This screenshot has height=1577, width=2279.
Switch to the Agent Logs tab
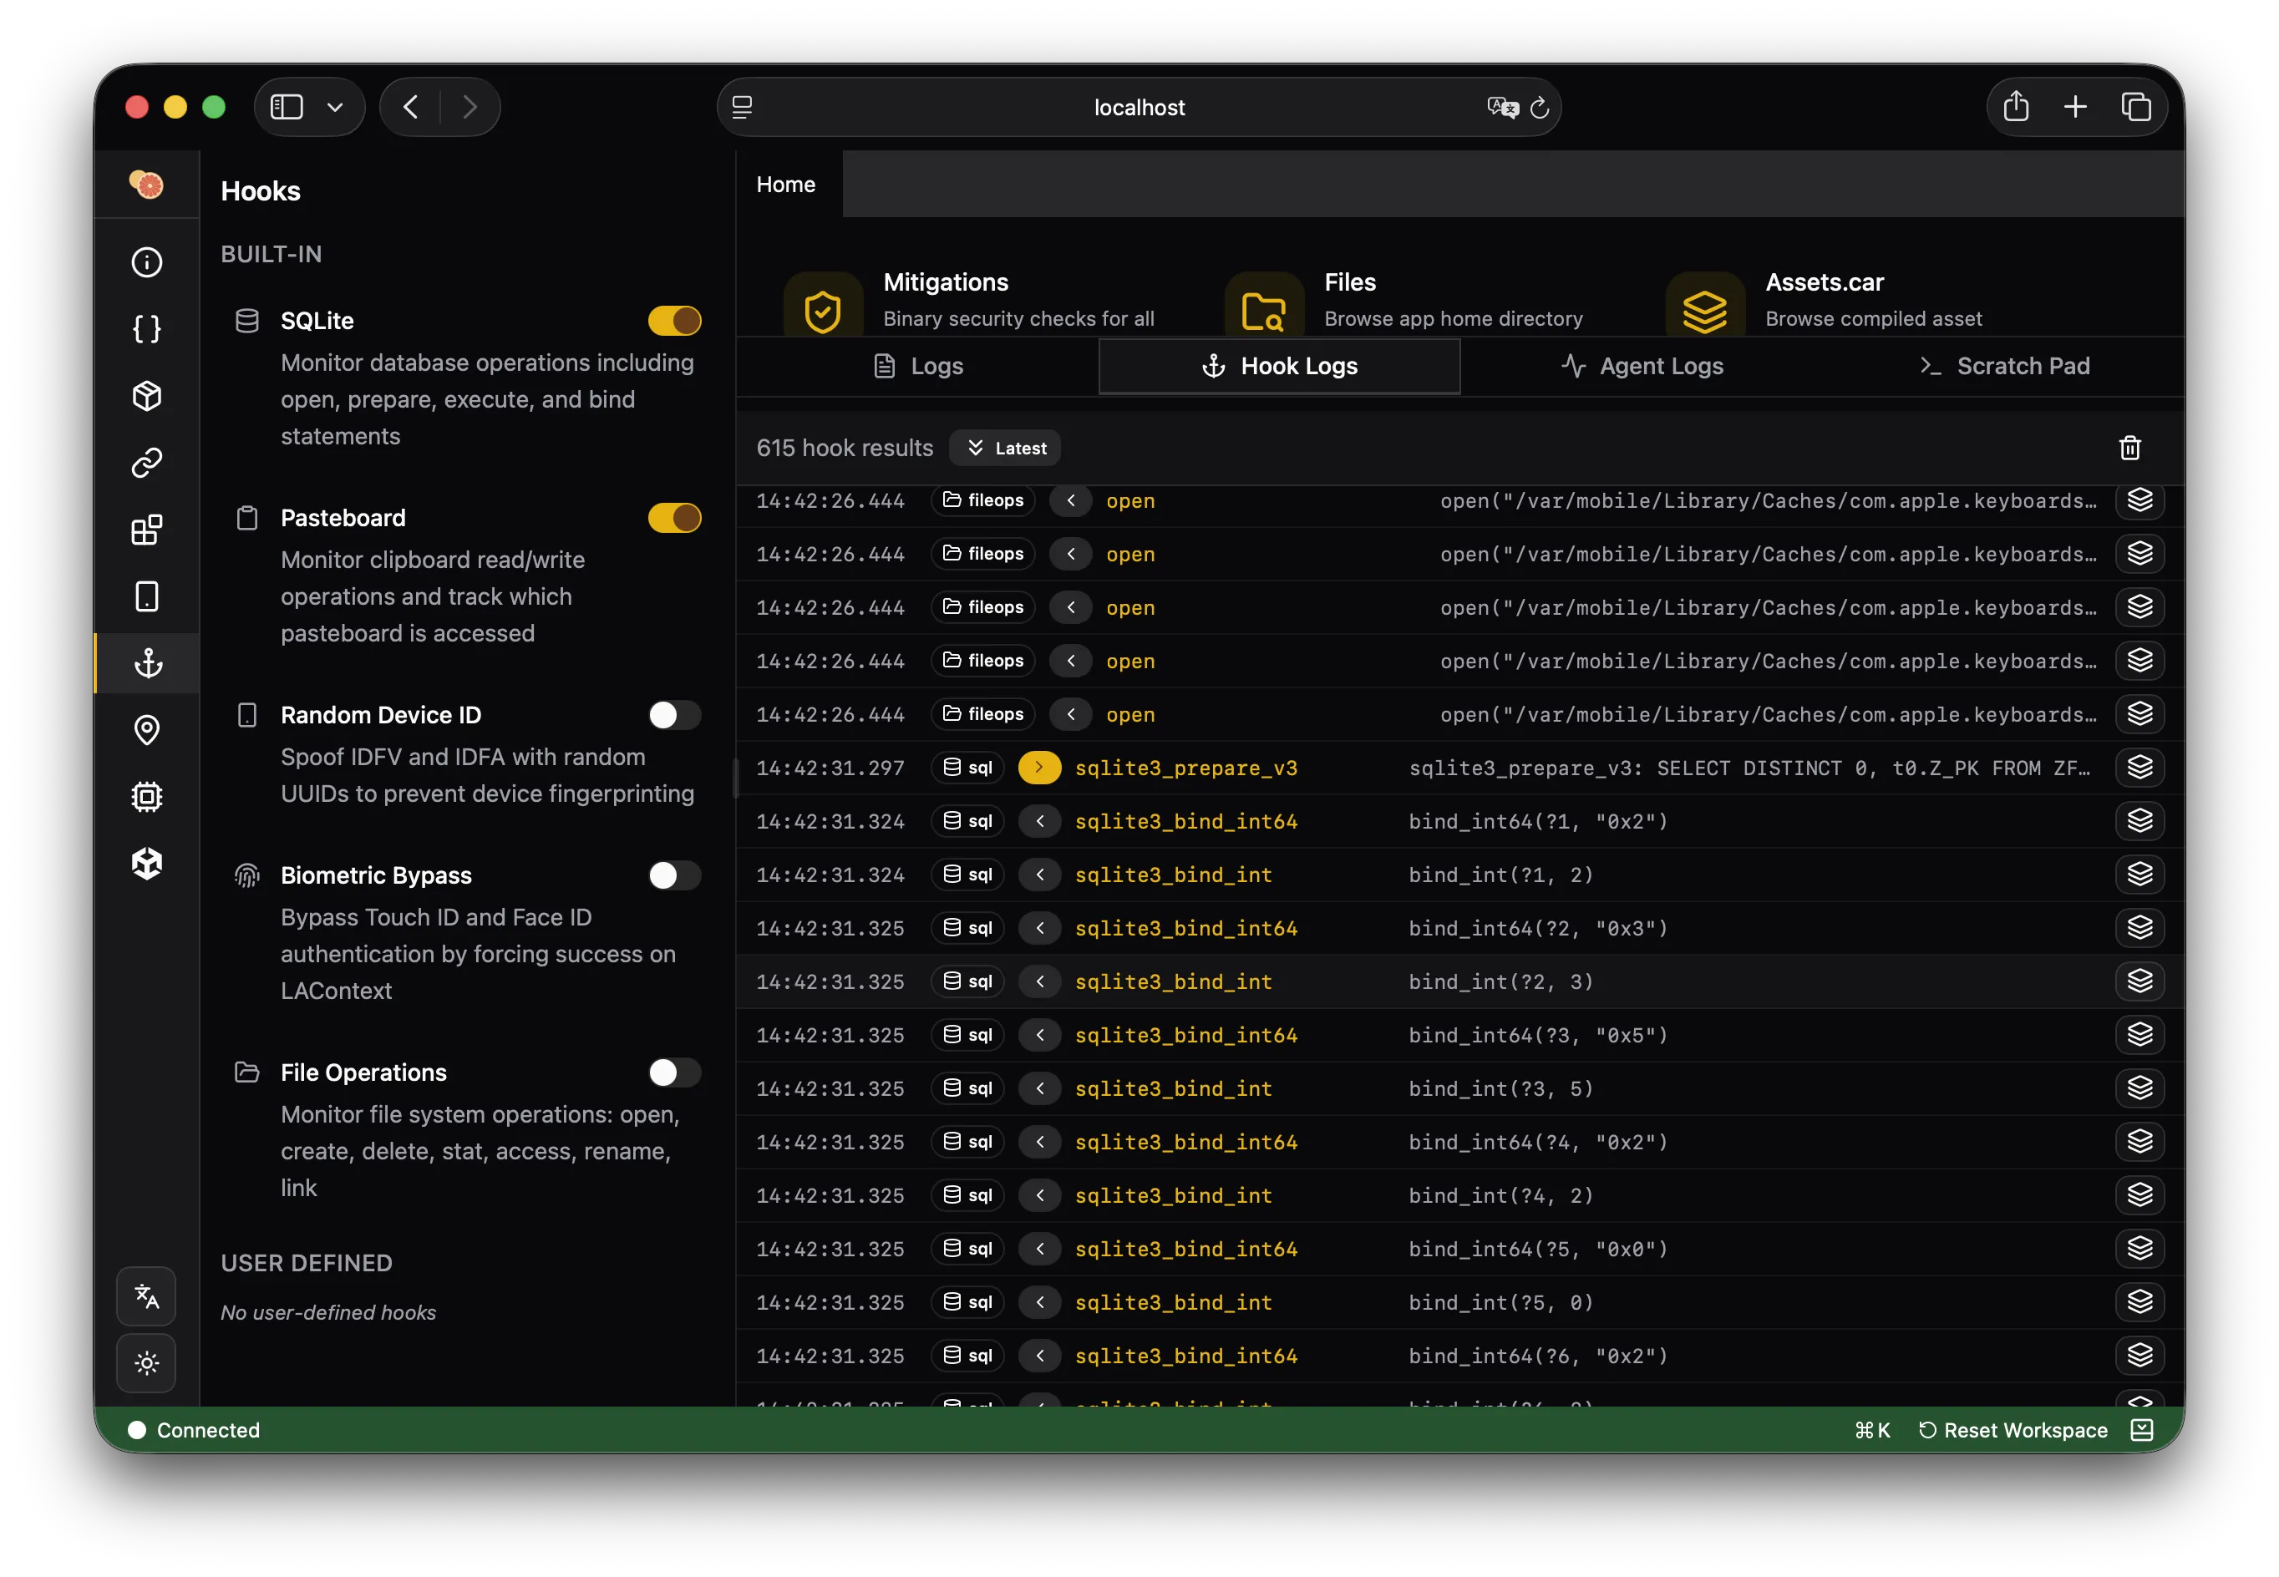click(1642, 367)
